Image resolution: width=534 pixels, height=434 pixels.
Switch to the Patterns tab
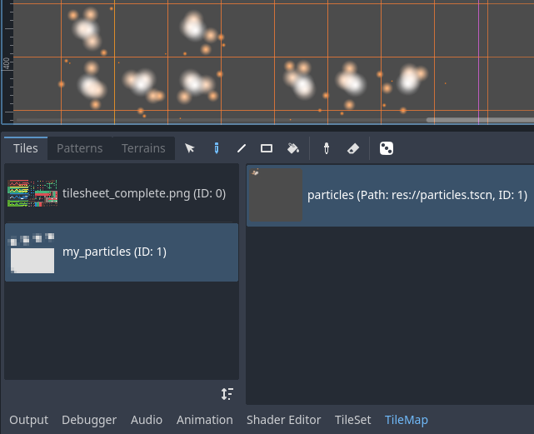79,148
